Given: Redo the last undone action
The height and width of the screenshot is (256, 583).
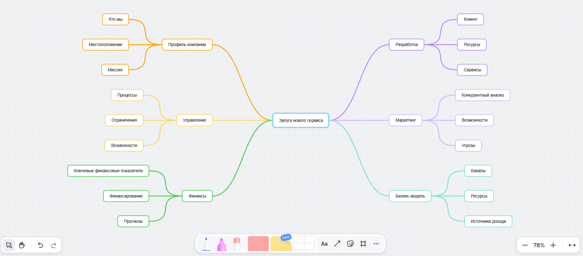Looking at the screenshot, I should pyautogui.click(x=54, y=245).
